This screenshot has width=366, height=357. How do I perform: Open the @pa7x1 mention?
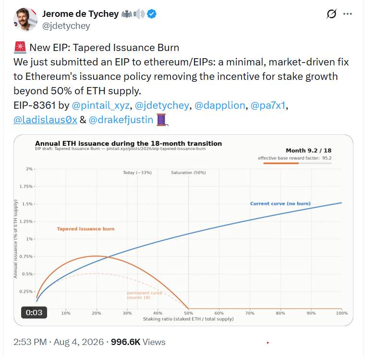click(268, 105)
